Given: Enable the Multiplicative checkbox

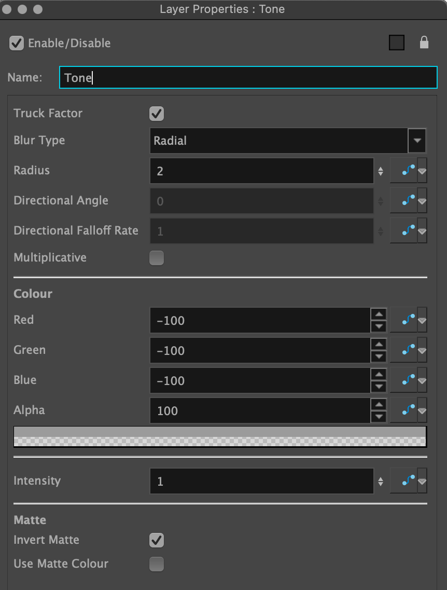Looking at the screenshot, I should pyautogui.click(x=157, y=258).
